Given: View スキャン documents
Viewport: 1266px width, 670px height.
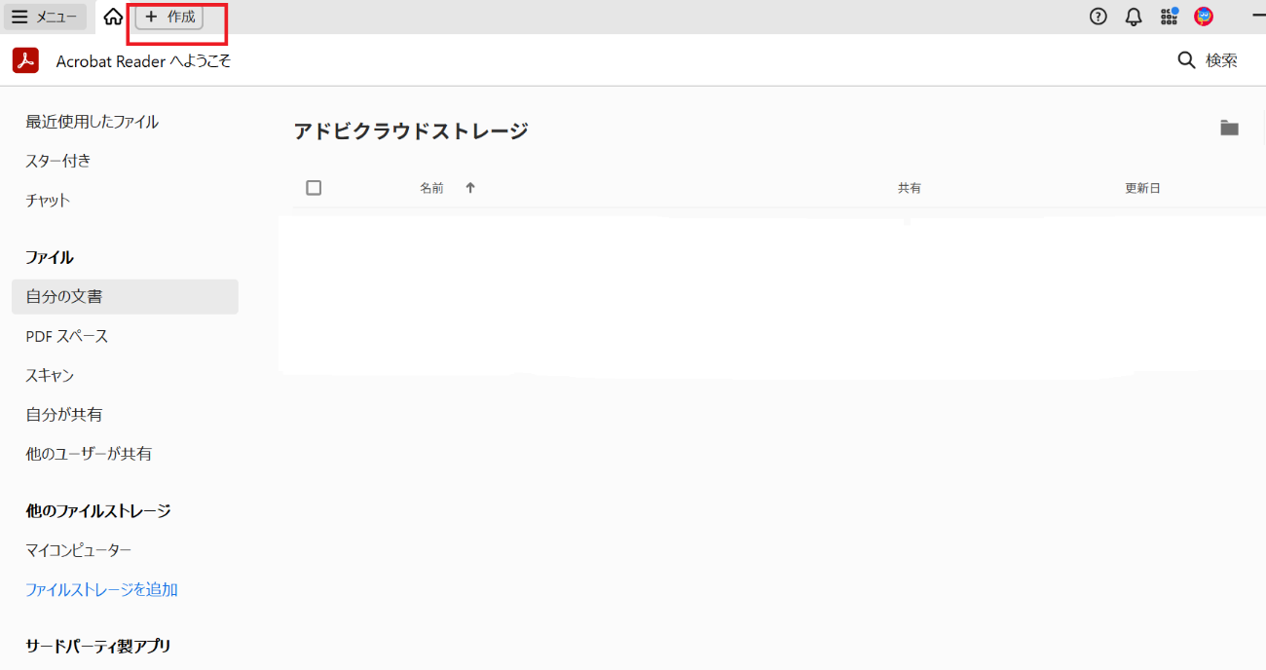Looking at the screenshot, I should coord(49,375).
